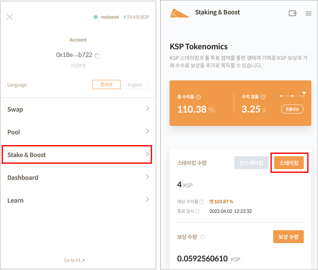Screen dimensions: 318x270
Task: Click the 효율상승 boost button
Action: (292, 109)
